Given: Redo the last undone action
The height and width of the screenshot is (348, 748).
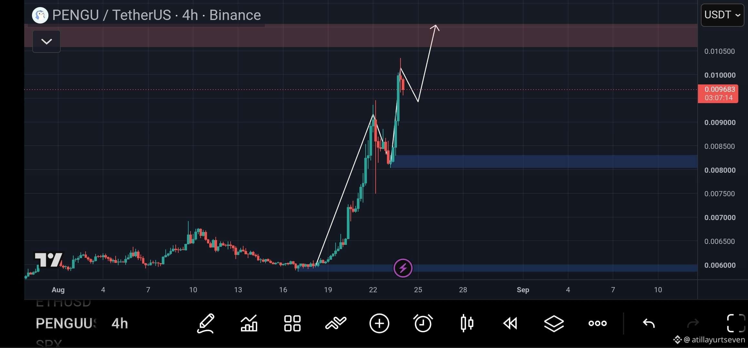Looking at the screenshot, I should tap(693, 323).
